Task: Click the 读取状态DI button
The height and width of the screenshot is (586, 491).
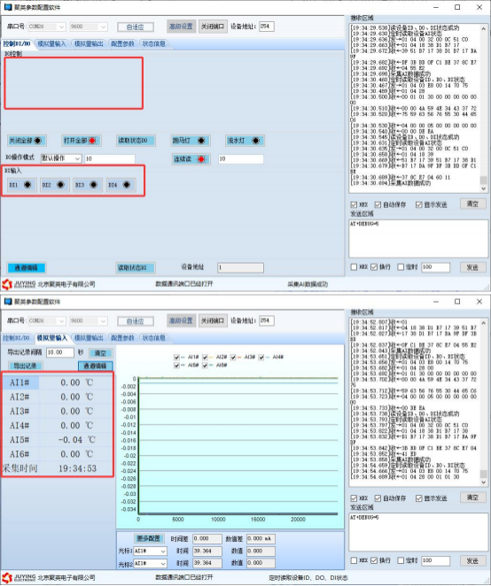Action: click(136, 267)
